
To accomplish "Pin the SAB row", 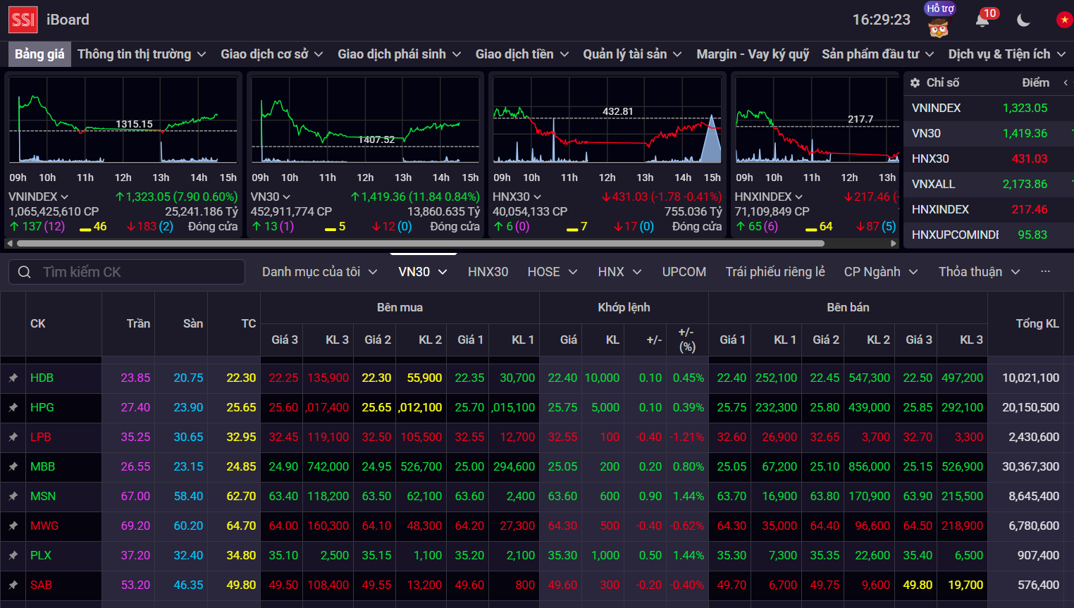I will coord(13,585).
